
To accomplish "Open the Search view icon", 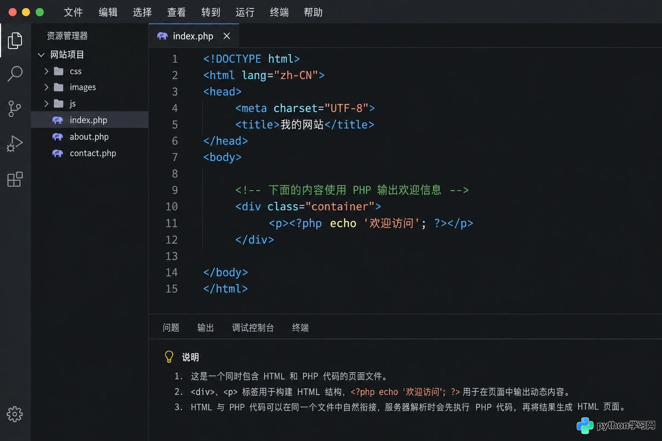I will click(15, 73).
